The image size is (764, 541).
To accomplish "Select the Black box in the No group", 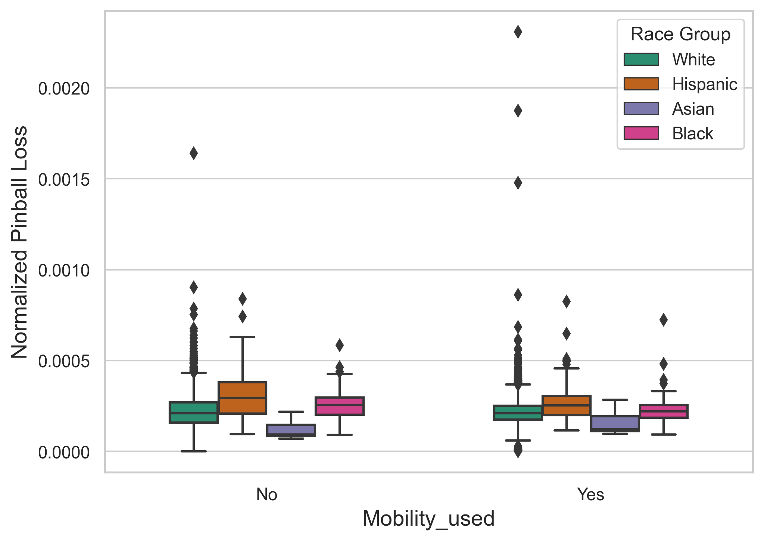I will click(x=339, y=406).
